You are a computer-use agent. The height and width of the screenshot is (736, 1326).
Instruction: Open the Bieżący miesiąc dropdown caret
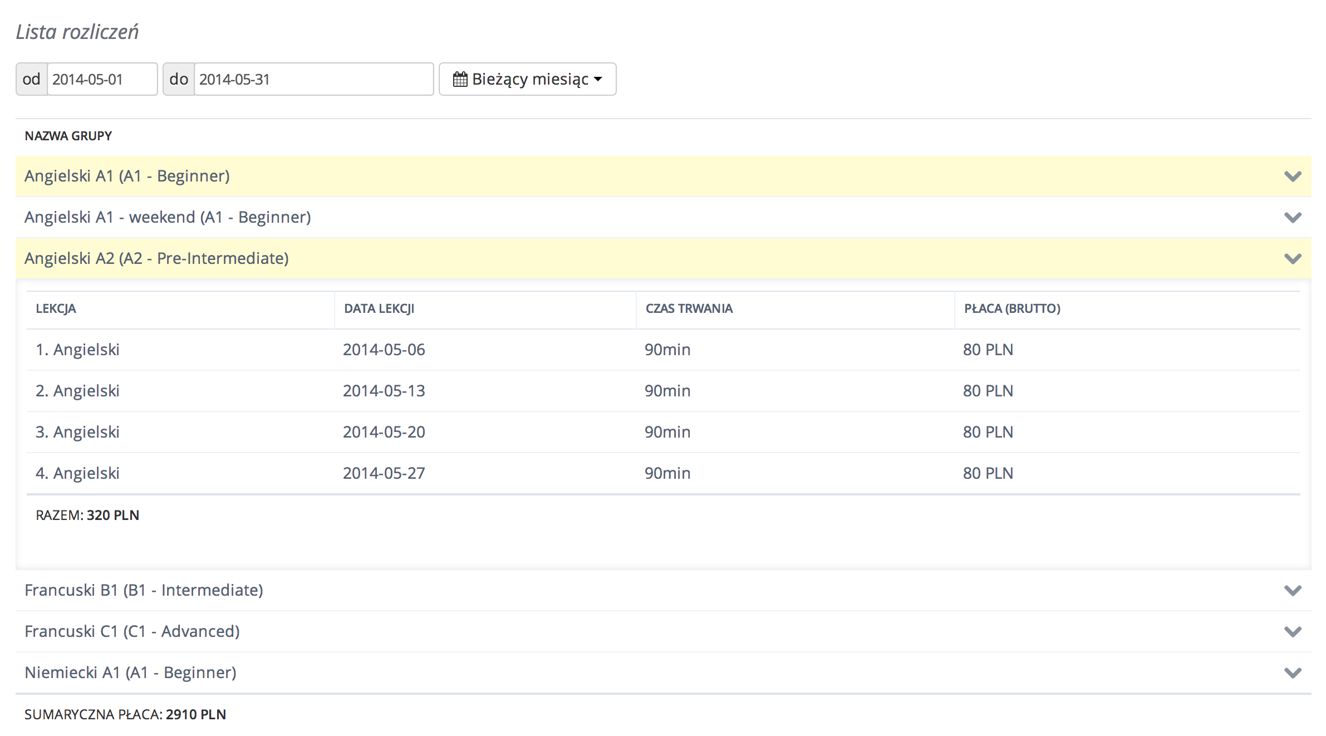point(598,79)
